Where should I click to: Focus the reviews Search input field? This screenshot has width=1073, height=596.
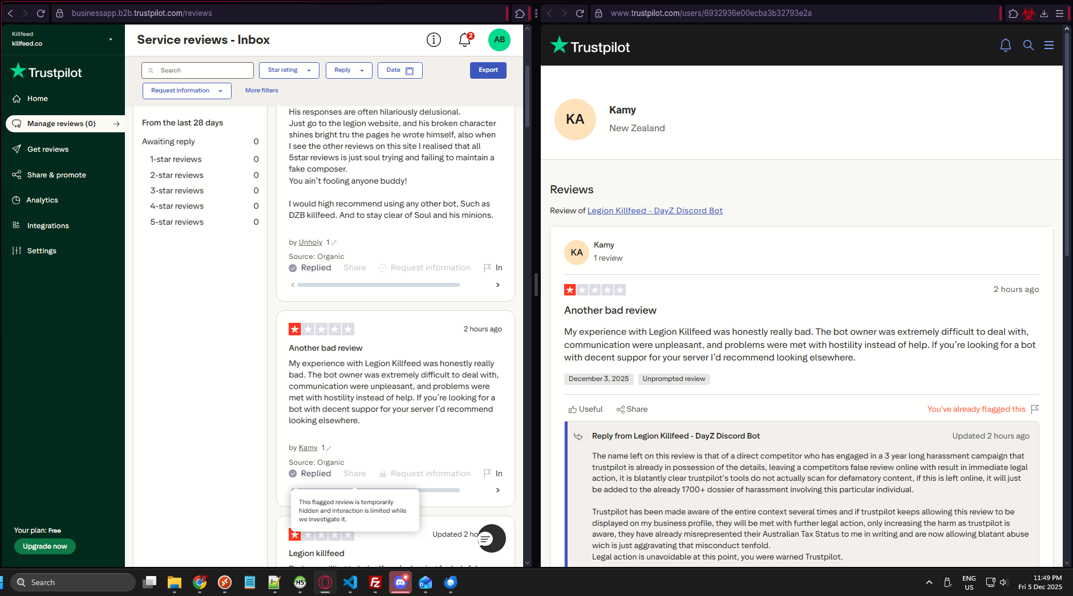click(197, 71)
